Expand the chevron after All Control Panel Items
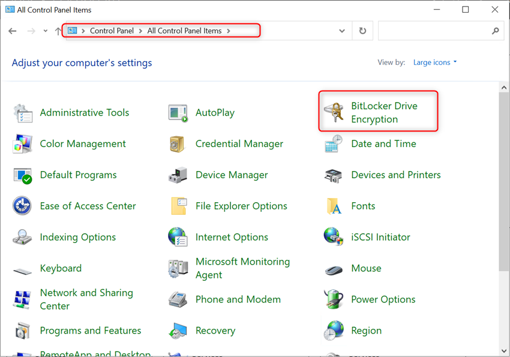Image resolution: width=510 pixels, height=357 pixels. (229, 31)
